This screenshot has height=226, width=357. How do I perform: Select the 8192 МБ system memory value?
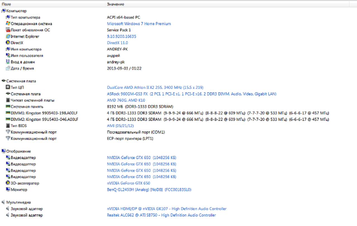coord(140,107)
